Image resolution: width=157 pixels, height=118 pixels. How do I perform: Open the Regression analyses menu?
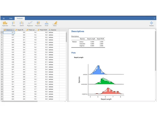(x=30, y=24)
